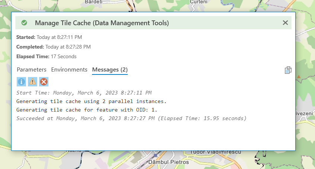Toggle warning messages filter
Image resolution: width=315 pixels, height=169 pixels.
click(33, 82)
